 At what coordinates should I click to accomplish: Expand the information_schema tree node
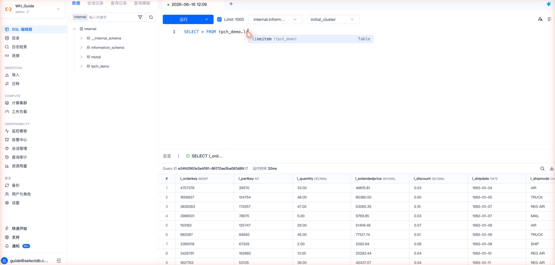tap(81, 47)
